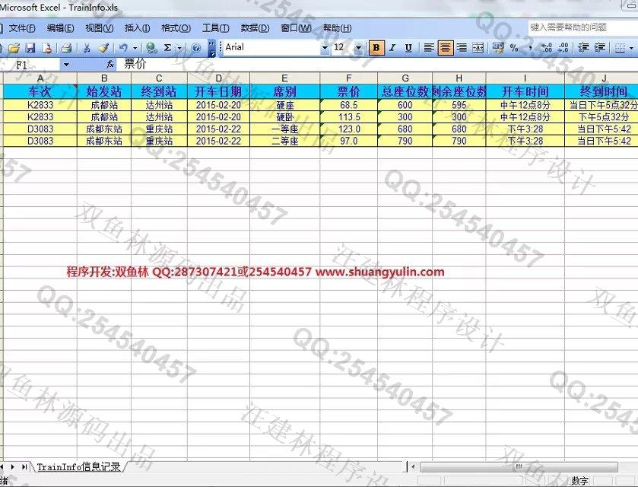
Task: Cut selection with the scissors icon
Action: [x=86, y=48]
